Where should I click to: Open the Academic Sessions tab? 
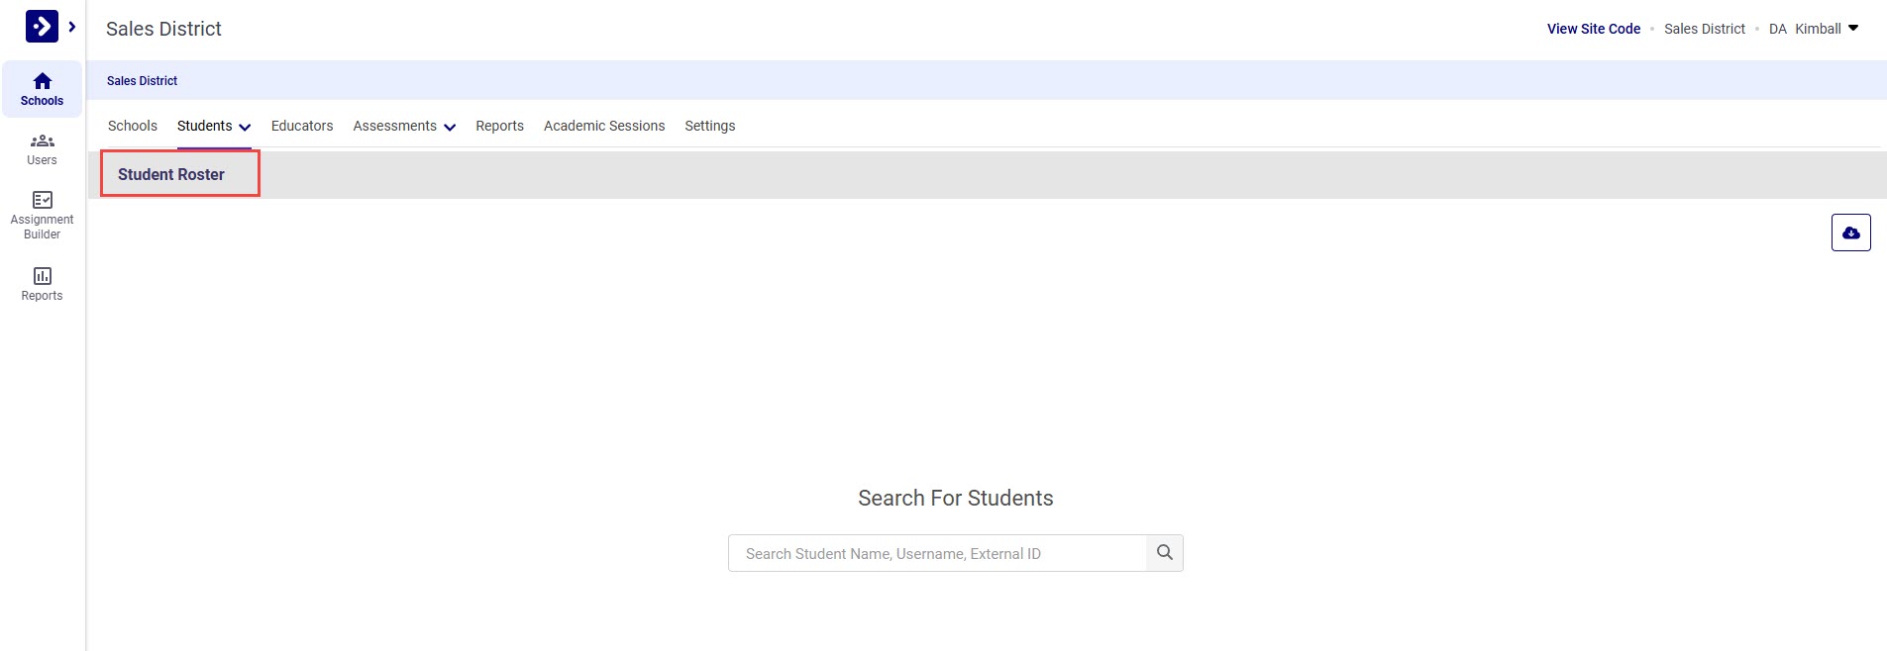pyautogui.click(x=603, y=126)
